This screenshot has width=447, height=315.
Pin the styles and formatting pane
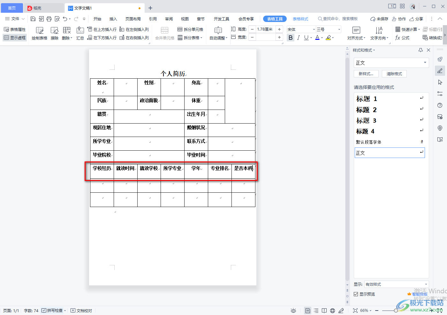pyautogui.click(x=420, y=50)
